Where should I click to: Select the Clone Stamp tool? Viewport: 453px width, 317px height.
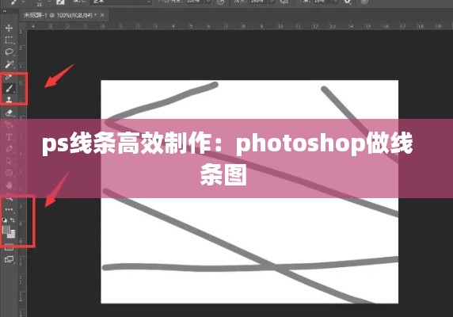[9, 100]
